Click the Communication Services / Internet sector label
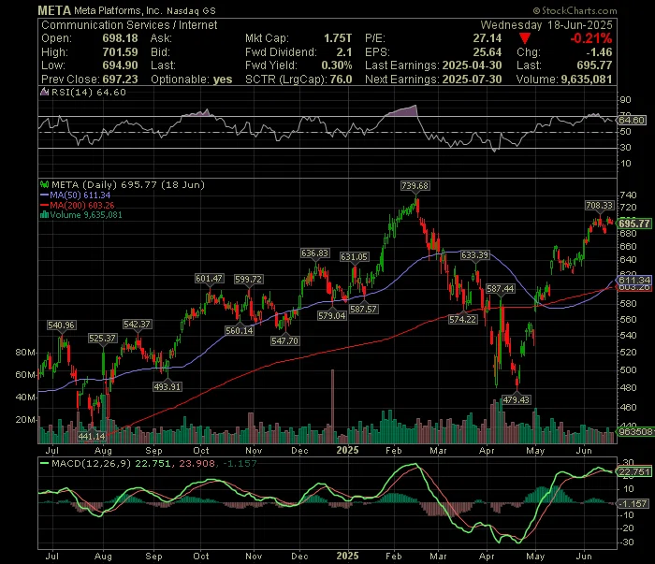 (129, 25)
